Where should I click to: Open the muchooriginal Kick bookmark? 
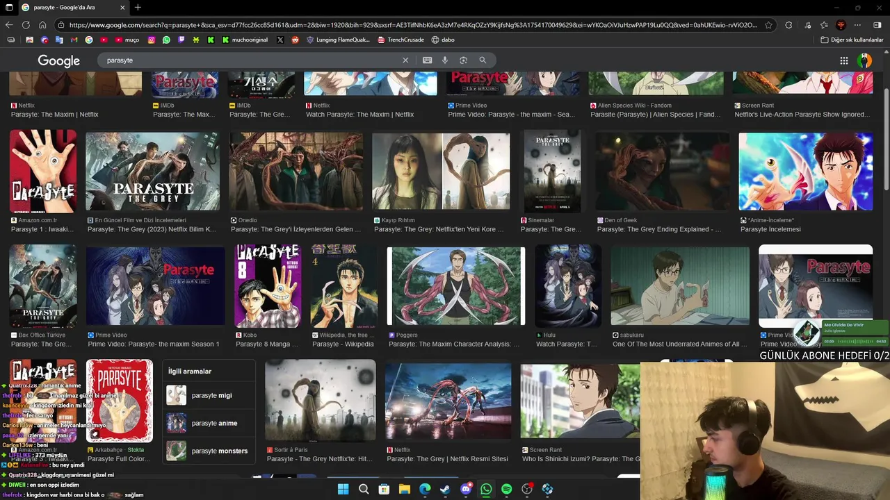click(245, 40)
